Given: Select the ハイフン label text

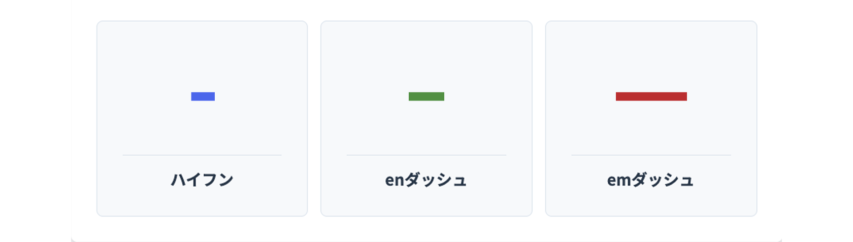Looking at the screenshot, I should coord(202,180).
